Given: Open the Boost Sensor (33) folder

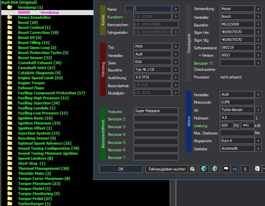Looking at the screenshot, I should point(35,58).
